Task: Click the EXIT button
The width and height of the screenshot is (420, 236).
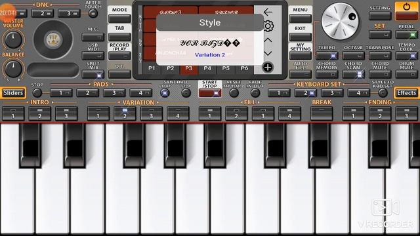Action: pos(301,37)
